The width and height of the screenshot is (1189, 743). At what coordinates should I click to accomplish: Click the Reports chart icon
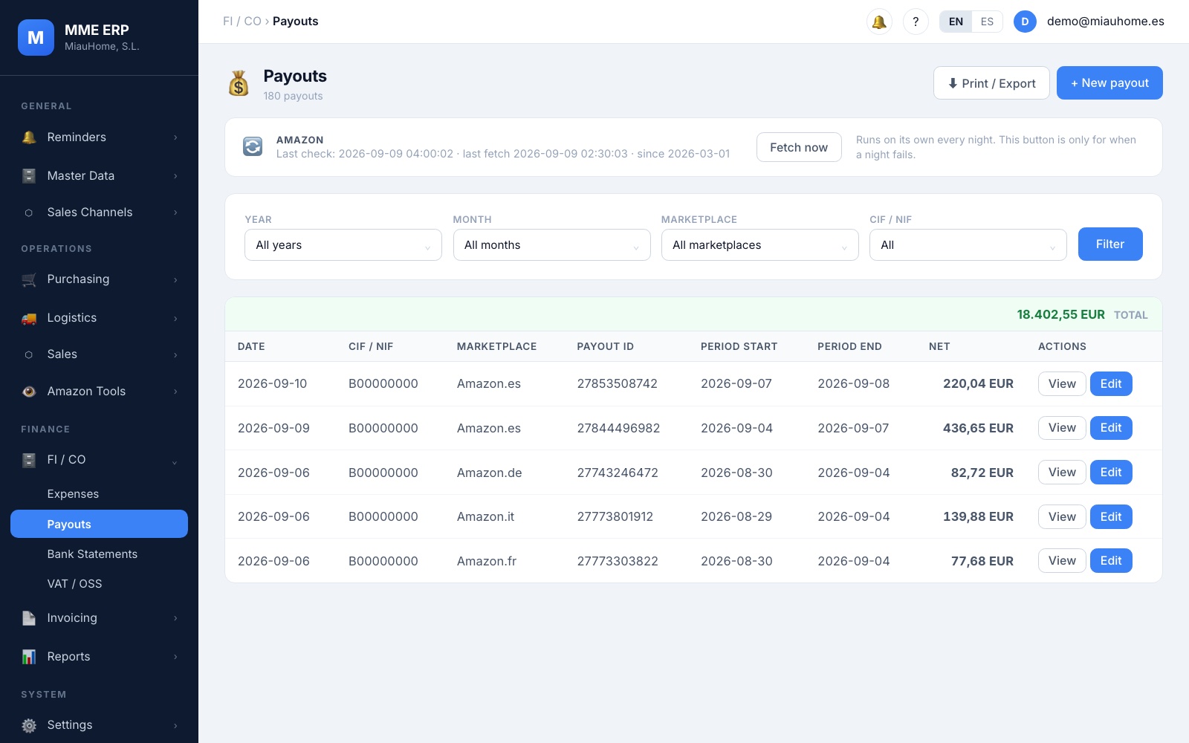coord(29,657)
